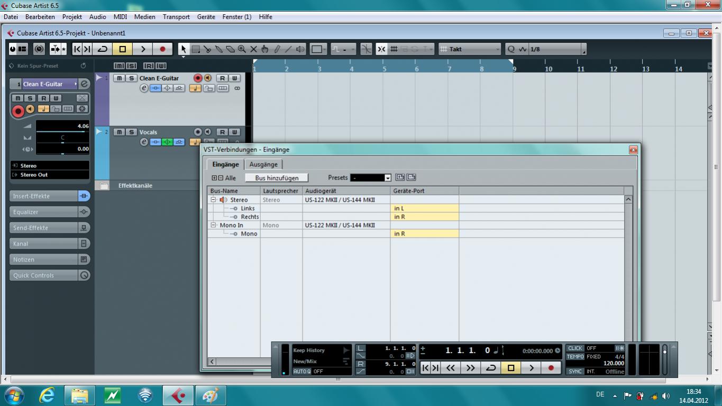Toggle record enable on Clean E-Guitar track
Screen dimensions: 722x406
pos(198,78)
